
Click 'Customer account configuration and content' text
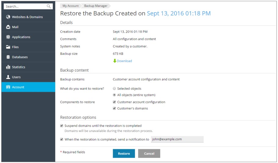click(146, 79)
